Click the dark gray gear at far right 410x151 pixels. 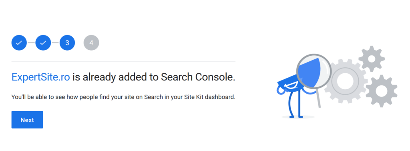[382, 91]
